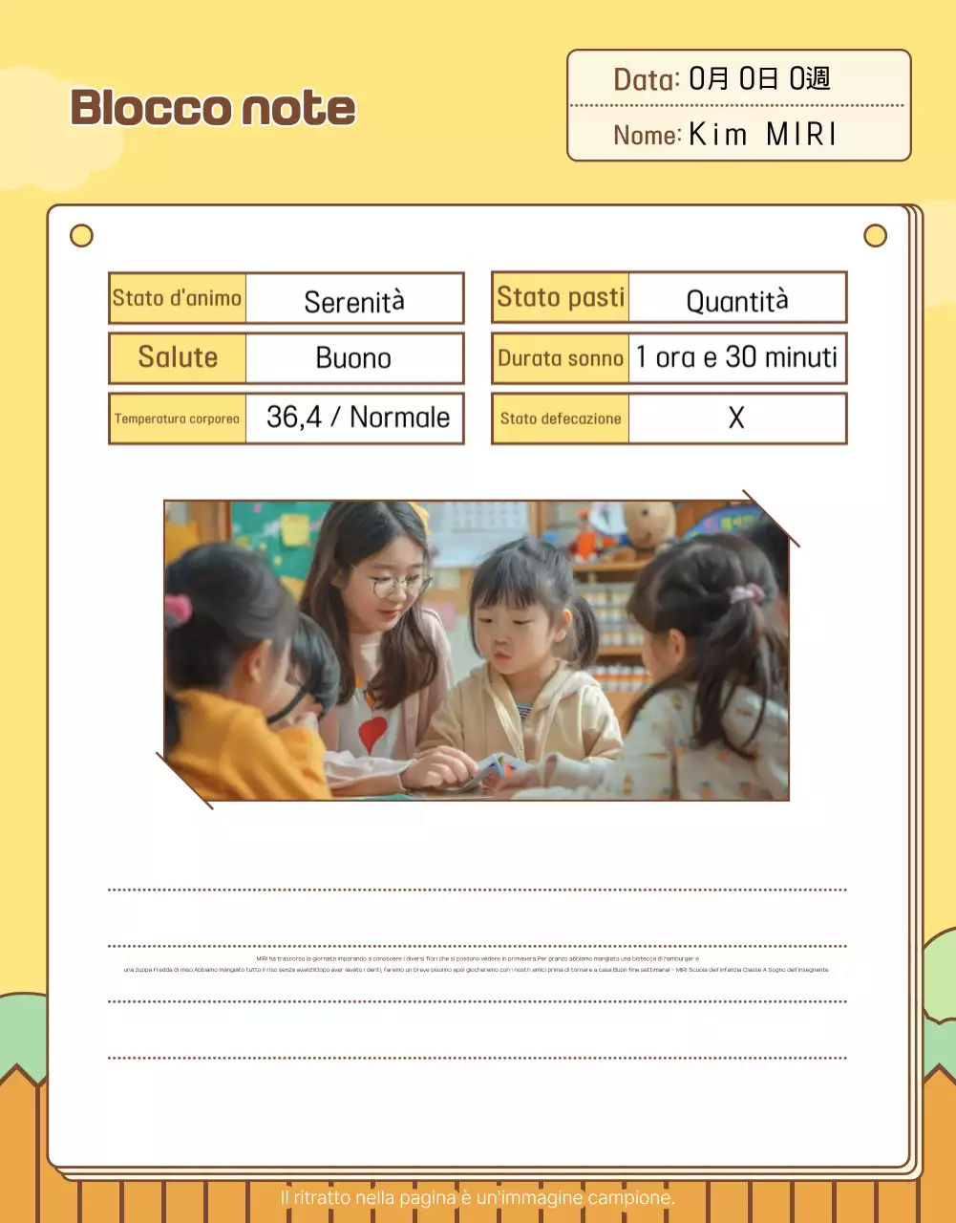
Task: Click the Temperatura corporea label
Action: point(178,418)
